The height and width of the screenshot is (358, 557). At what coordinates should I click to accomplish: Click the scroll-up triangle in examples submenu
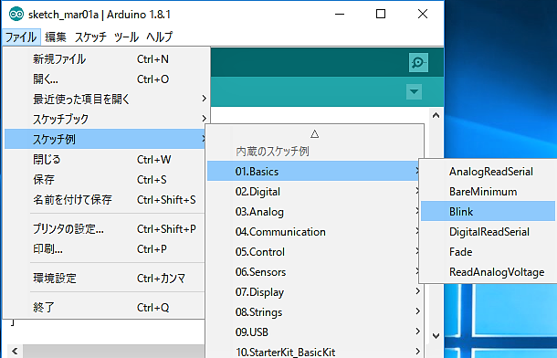[x=314, y=134]
